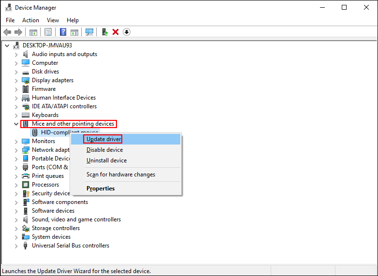The image size is (378, 276).
Task: Expand the System devices node
Action: click(16, 237)
